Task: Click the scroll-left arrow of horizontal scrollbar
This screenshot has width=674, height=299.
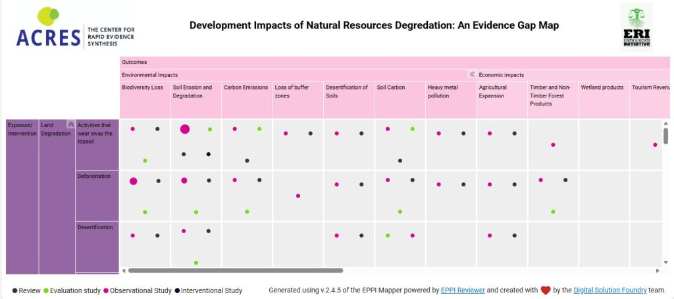Action: pyautogui.click(x=124, y=270)
